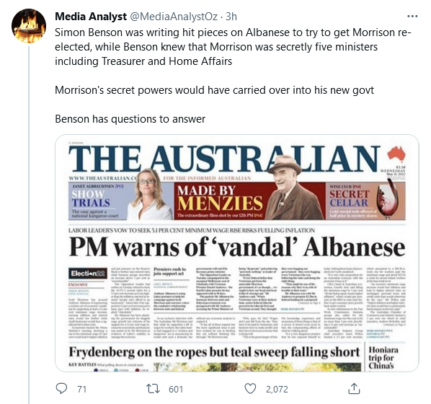
Task: Click the flame profile avatar
Action: coord(29,26)
